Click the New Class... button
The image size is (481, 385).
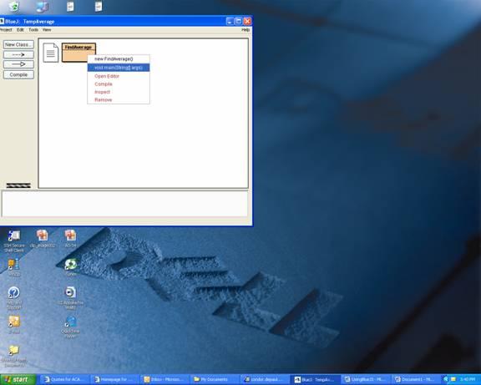[18, 44]
